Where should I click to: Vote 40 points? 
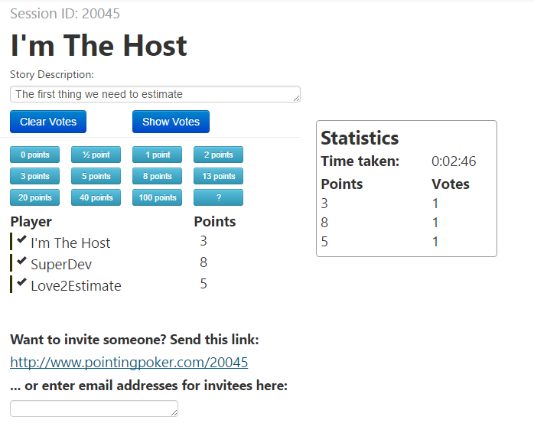[96, 197]
